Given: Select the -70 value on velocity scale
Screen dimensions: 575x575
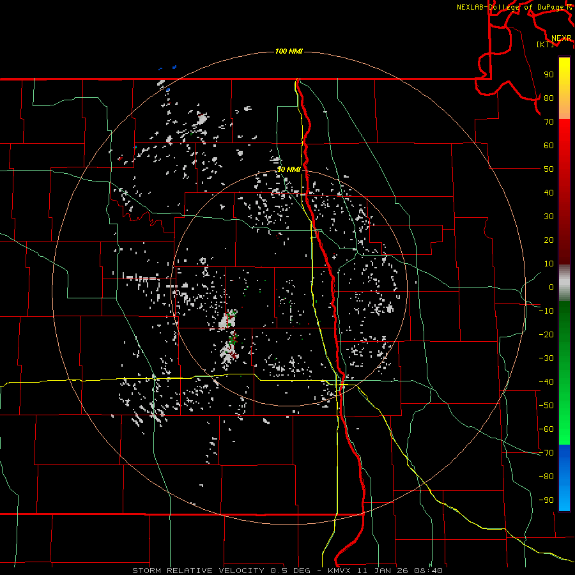Looking at the screenshot, I should tap(546, 453).
